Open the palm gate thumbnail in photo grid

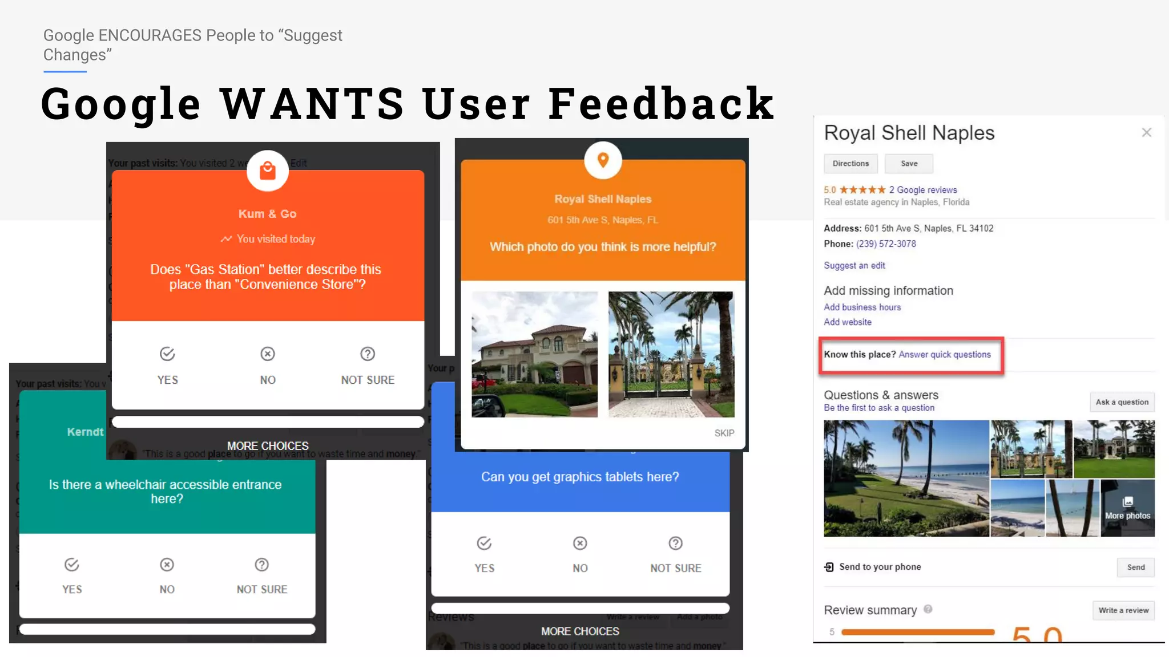1031,449
